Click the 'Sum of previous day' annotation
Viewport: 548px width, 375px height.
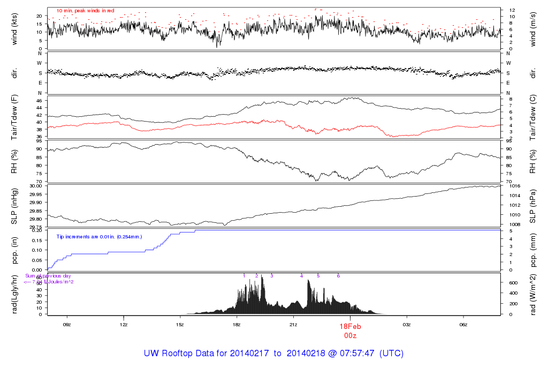tap(48, 276)
